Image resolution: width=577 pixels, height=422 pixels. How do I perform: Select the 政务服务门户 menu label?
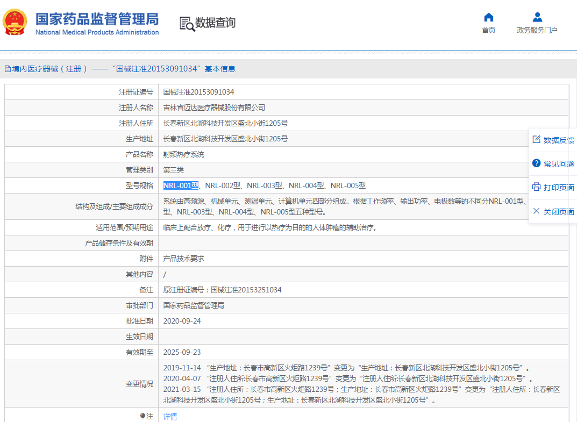(x=537, y=30)
